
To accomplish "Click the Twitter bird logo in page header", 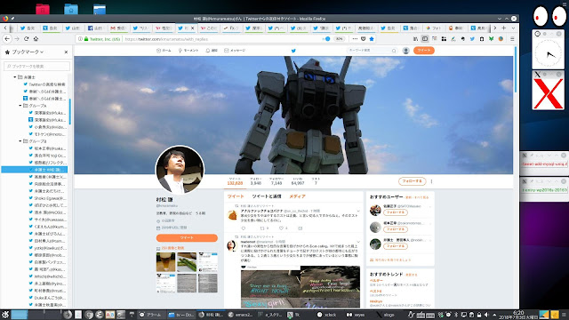I will [x=293, y=51].
